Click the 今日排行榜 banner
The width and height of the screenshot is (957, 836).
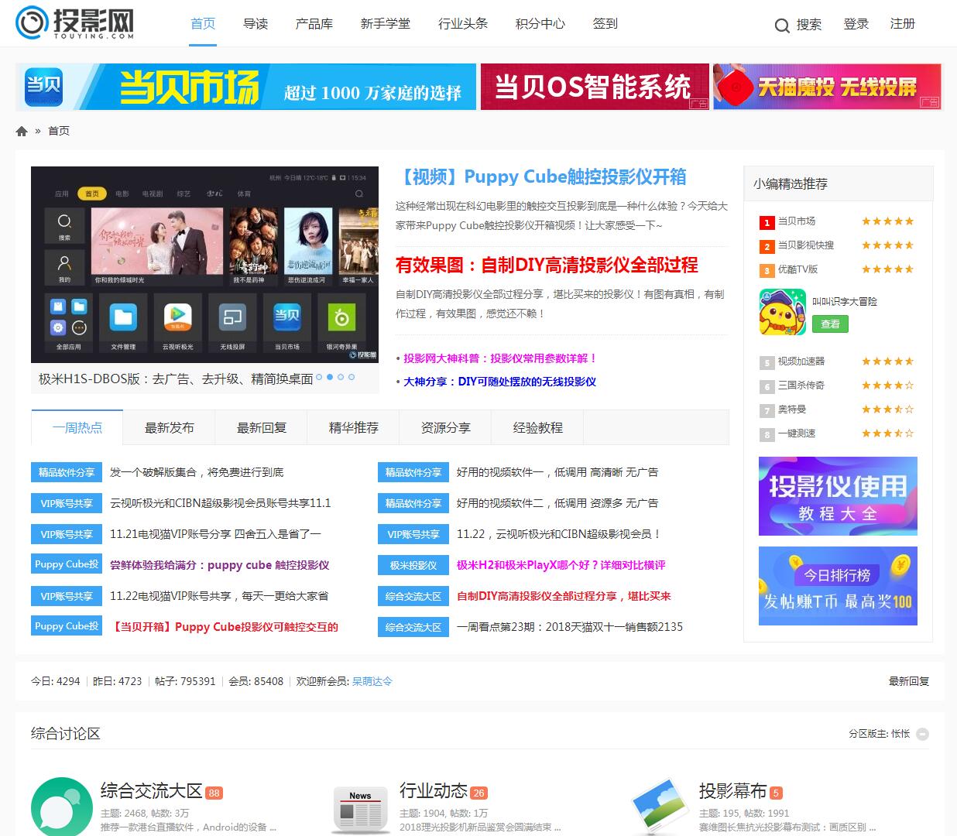tap(838, 586)
